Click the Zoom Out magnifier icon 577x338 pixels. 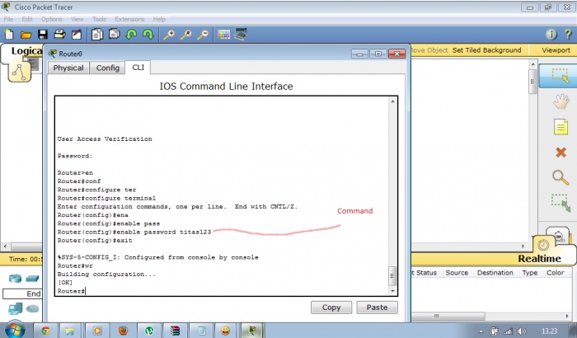pos(203,35)
